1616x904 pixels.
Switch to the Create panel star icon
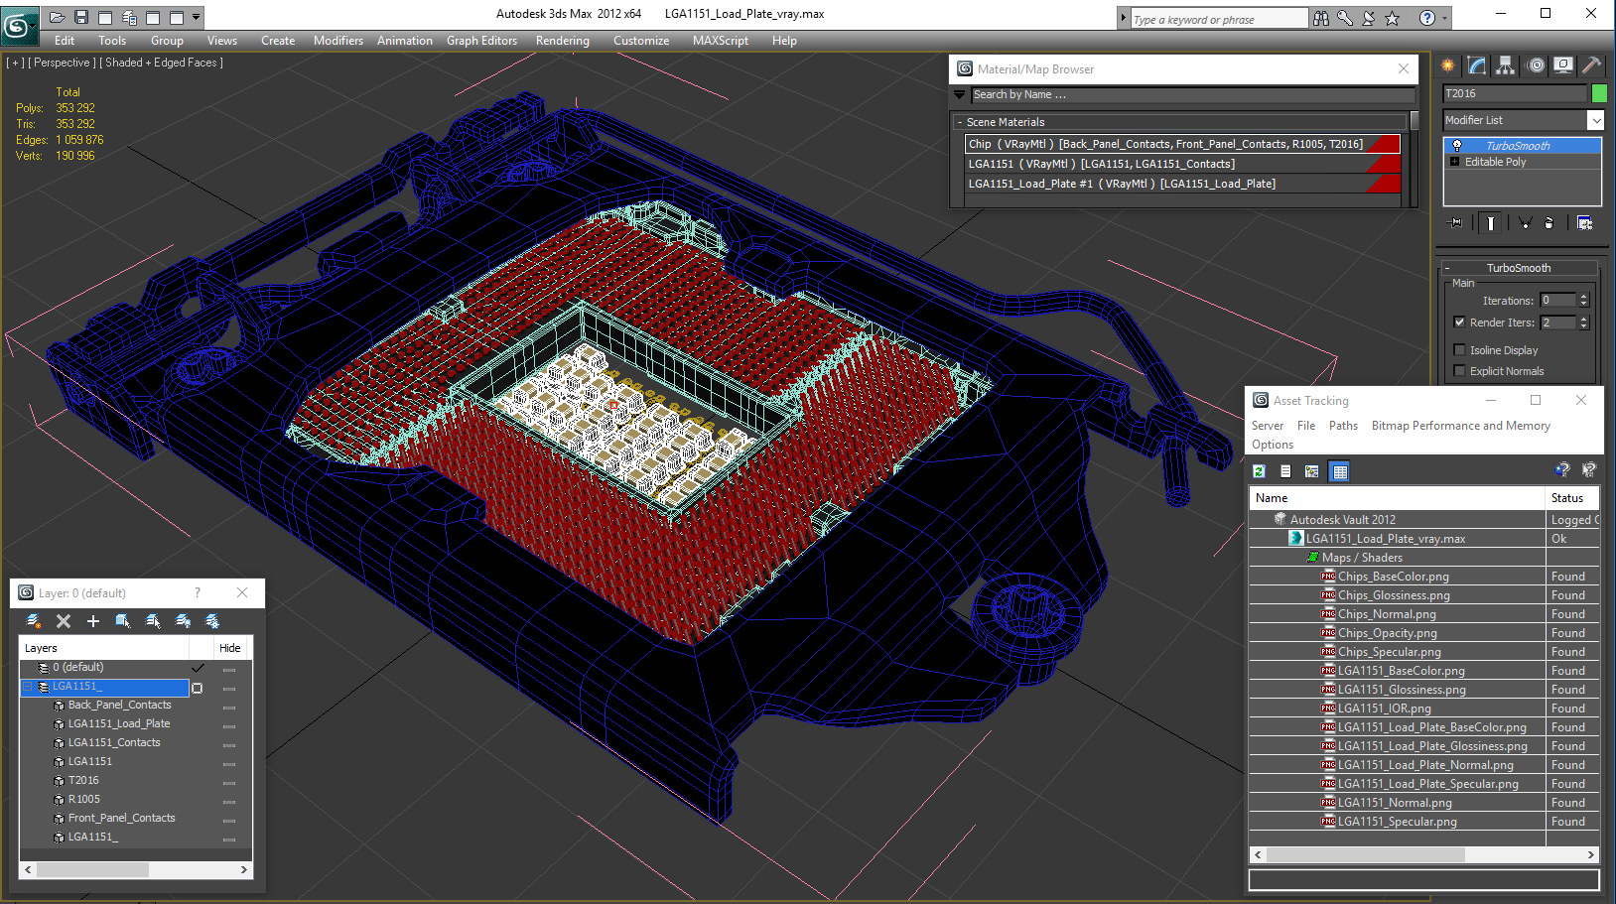pyautogui.click(x=1448, y=65)
